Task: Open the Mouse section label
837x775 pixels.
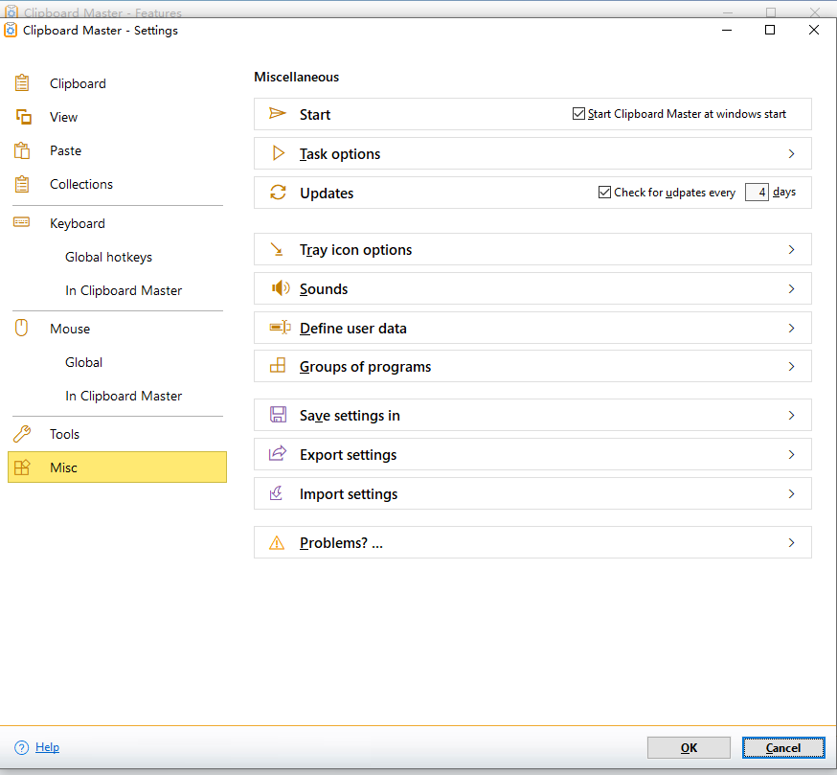Action: tap(70, 329)
